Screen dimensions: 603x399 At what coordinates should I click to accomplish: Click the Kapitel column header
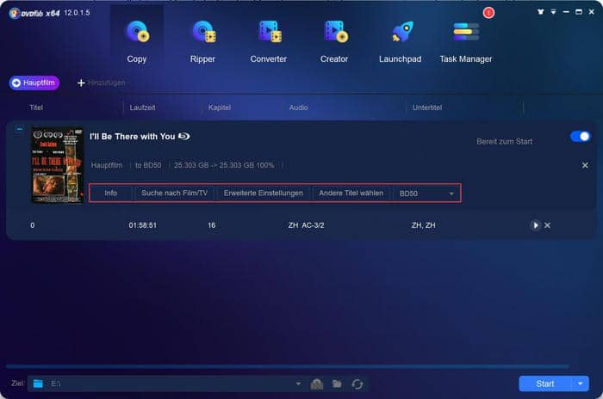[220, 107]
